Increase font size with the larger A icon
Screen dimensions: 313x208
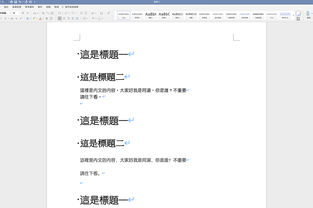tap(23, 13)
